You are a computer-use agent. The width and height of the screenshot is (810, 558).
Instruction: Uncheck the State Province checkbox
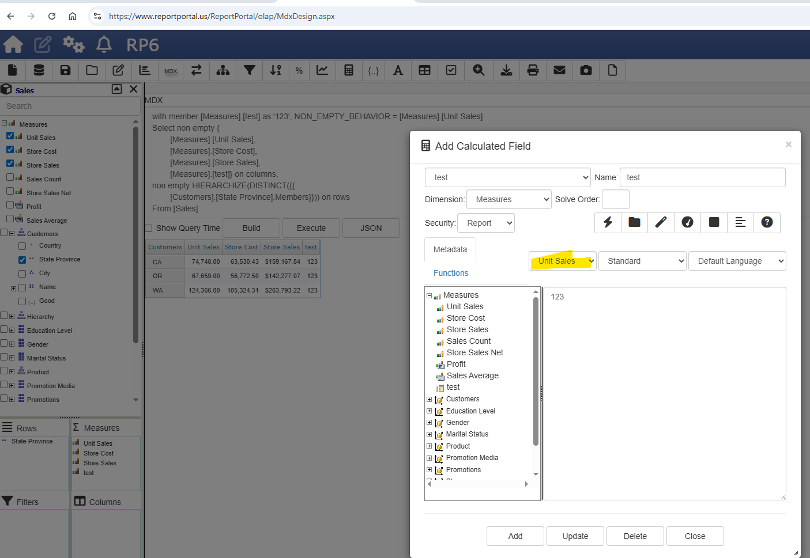pyautogui.click(x=22, y=260)
